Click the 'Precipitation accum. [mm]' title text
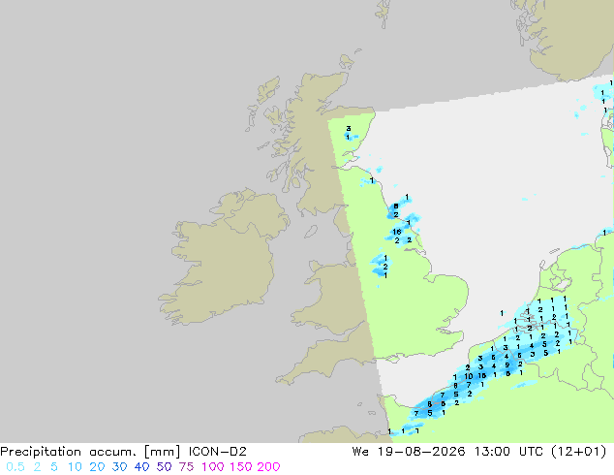614x475 pixels. pos(90,452)
